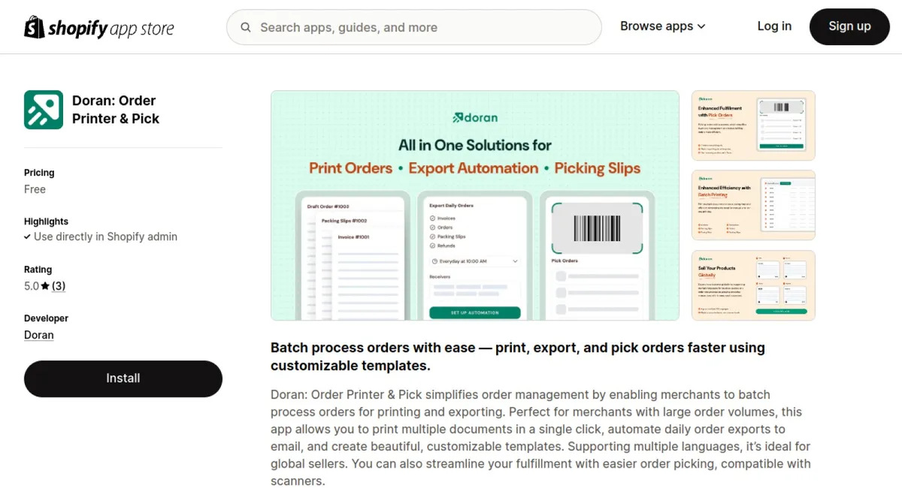Click the (3) reviews link
The height and width of the screenshot is (488, 902).
tap(59, 285)
